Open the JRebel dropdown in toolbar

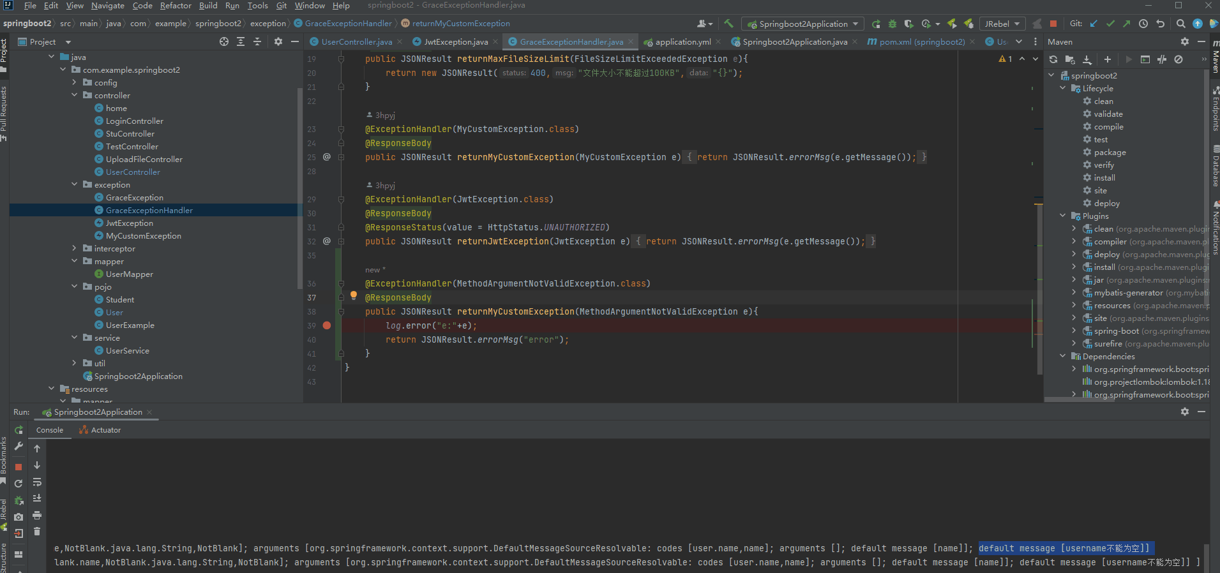1002,24
